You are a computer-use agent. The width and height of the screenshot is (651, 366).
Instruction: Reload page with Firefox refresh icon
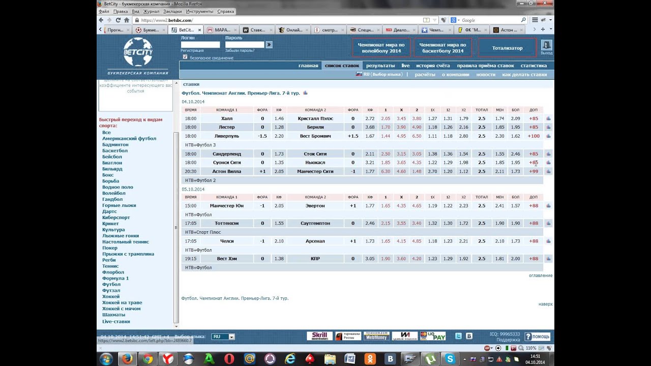pos(118,20)
